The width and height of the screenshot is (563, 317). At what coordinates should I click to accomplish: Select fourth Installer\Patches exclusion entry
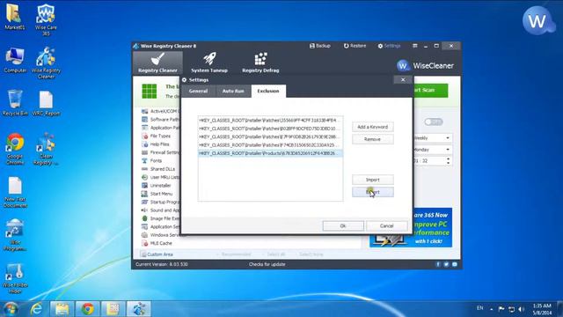[x=270, y=144]
